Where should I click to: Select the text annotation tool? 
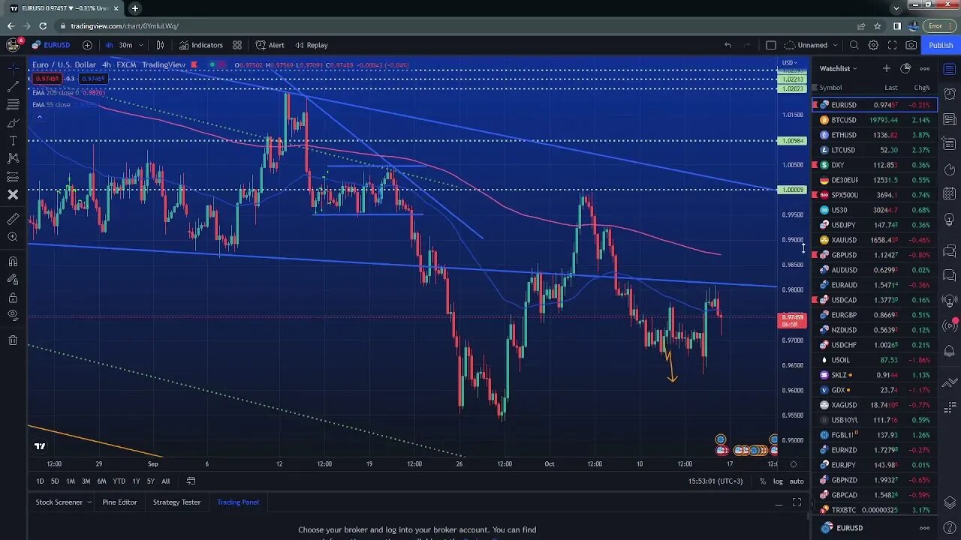pos(13,140)
